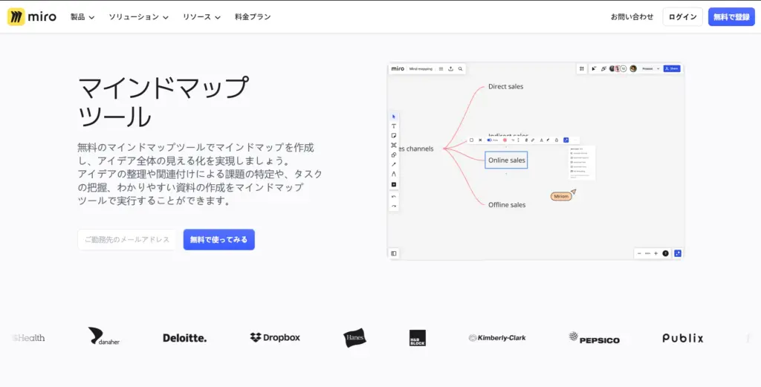Select the Online sales node
This screenshot has height=387, width=761.
coord(506,160)
